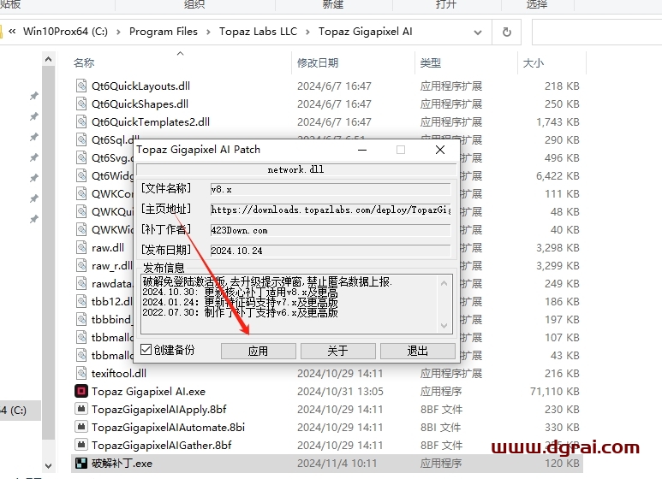This screenshot has height=479, width=662.
Task: Select Qt6Svg file icon
Action: click(81, 157)
